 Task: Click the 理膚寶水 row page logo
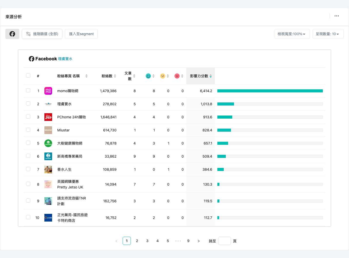point(48,104)
